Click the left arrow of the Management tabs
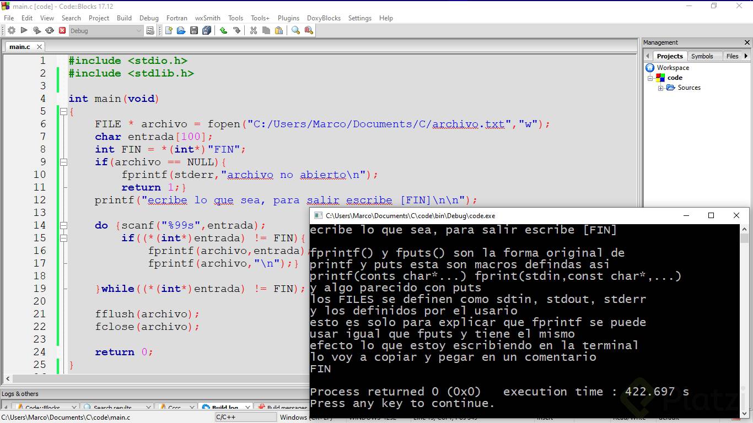Screen dimensions: 753x423 (x=648, y=56)
